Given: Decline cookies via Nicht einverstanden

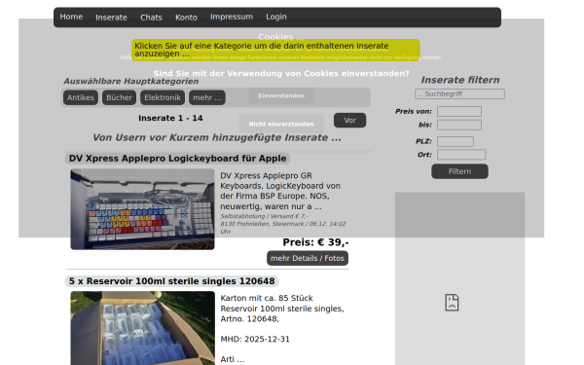Looking at the screenshot, I should pyautogui.click(x=281, y=124).
